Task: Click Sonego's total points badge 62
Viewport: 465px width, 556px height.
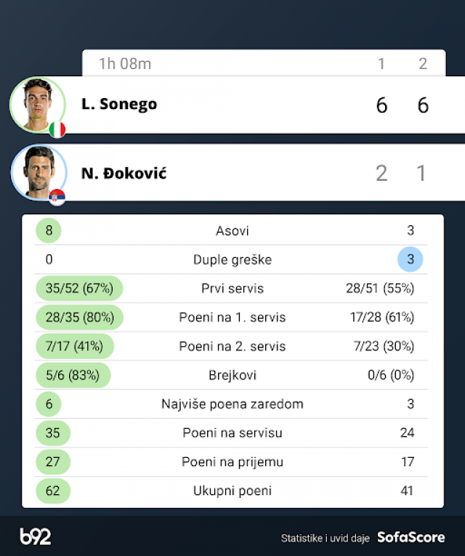Action: [53, 491]
